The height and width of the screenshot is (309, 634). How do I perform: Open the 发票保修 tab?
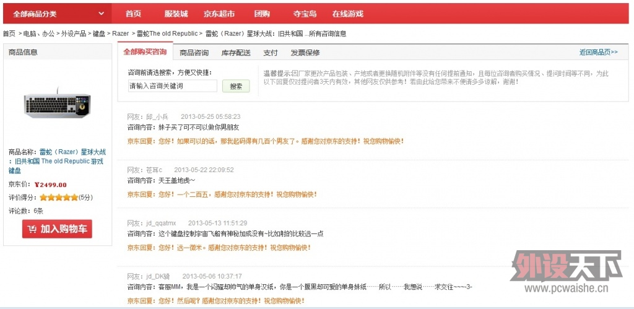tap(305, 53)
